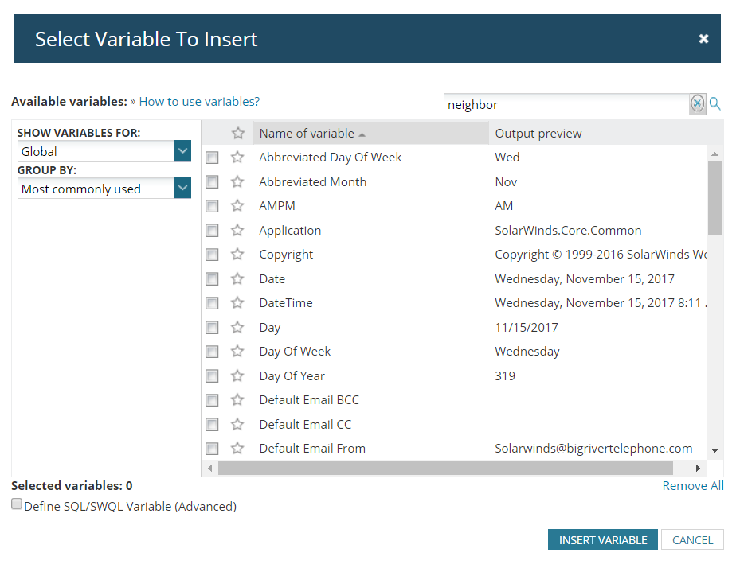Mark DateTime variable with star
Screen dimensions: 736x568
point(237,303)
